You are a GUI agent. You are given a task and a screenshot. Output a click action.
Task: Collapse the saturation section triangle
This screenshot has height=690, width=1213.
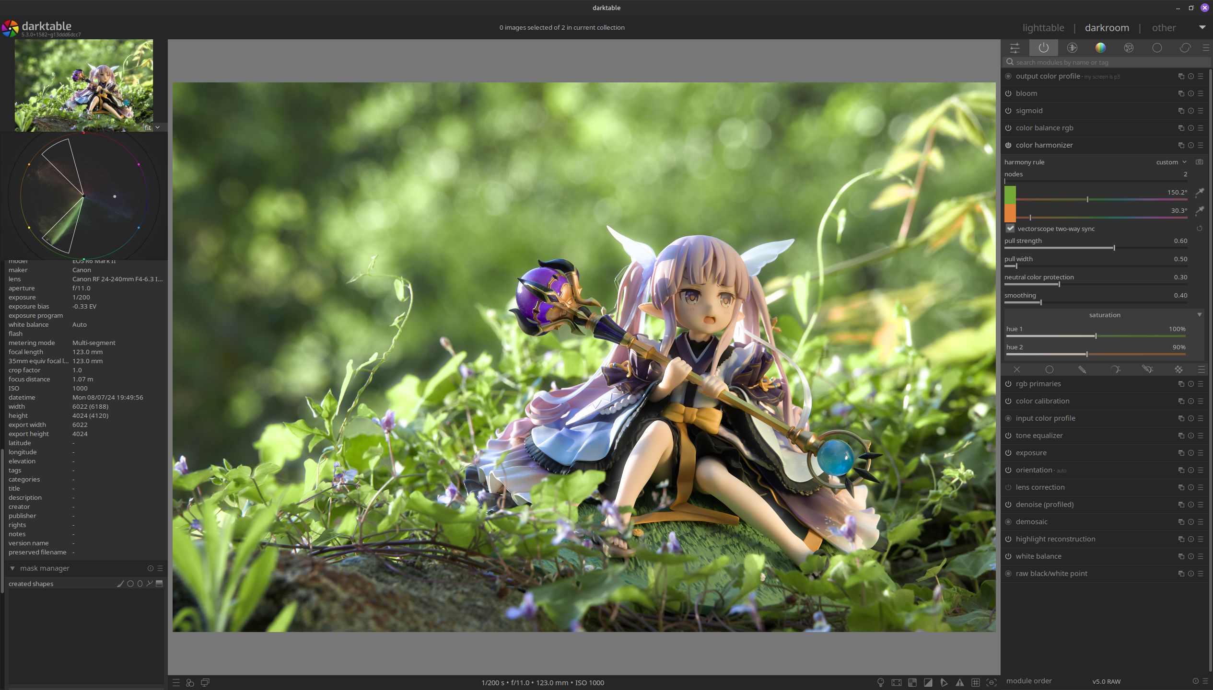tap(1199, 315)
